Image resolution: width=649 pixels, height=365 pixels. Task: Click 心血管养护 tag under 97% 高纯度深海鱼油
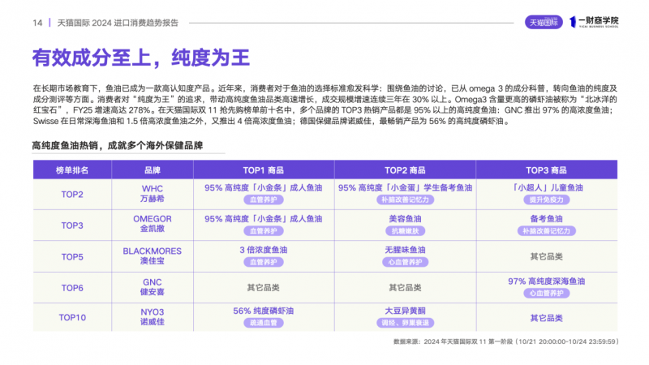[x=546, y=294]
